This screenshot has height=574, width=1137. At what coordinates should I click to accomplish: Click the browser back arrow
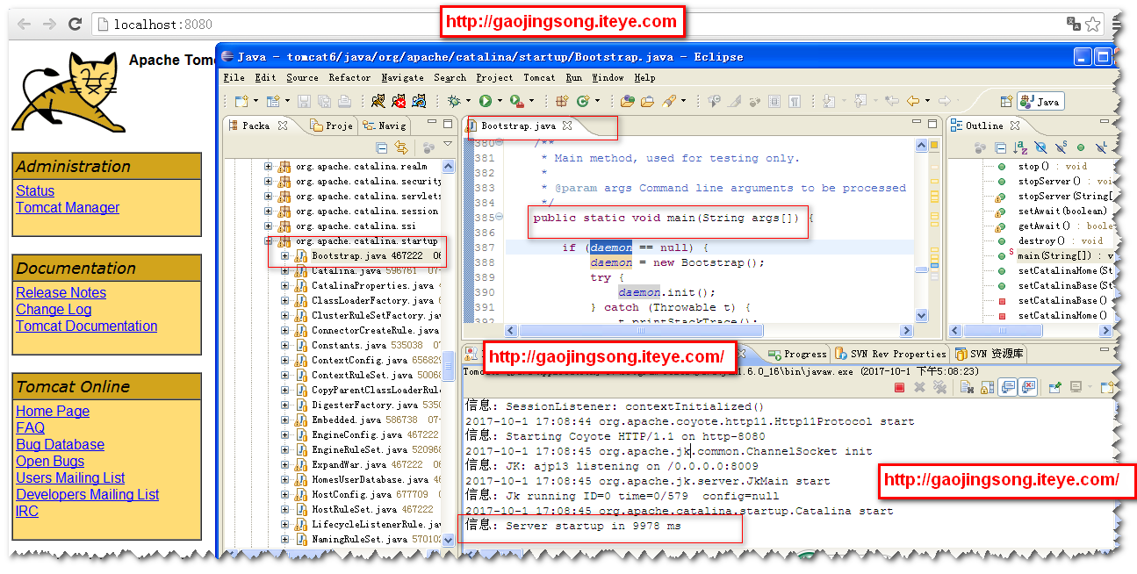pos(24,24)
